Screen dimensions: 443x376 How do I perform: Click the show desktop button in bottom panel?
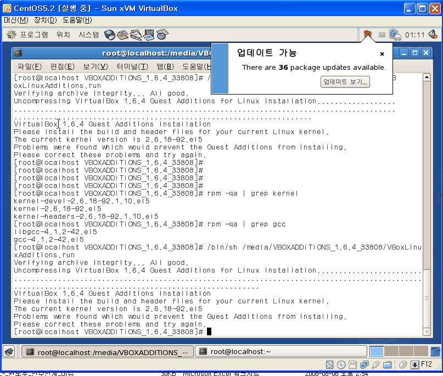pos(9,352)
